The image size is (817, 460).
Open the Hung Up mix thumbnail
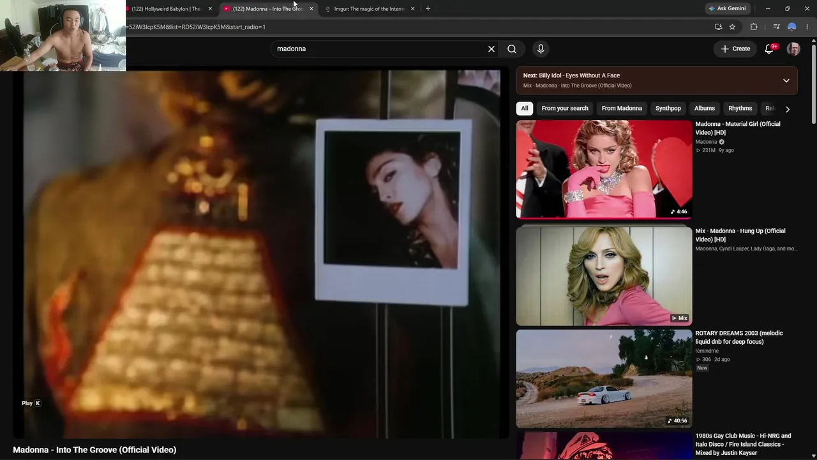[x=604, y=276]
